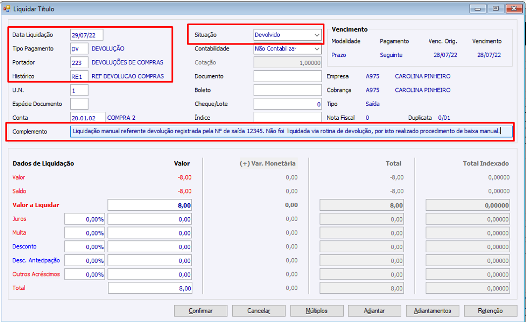Open the Adiantamentos button
The width and height of the screenshot is (526, 322).
[x=432, y=311]
